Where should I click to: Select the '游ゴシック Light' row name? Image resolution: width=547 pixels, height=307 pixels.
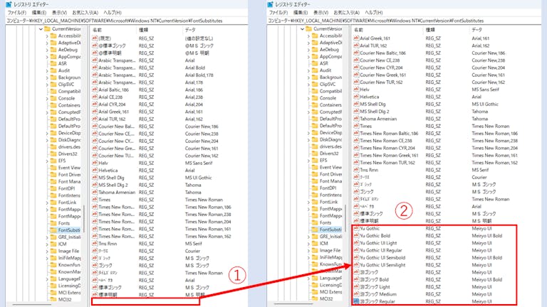pyautogui.click(x=375, y=287)
